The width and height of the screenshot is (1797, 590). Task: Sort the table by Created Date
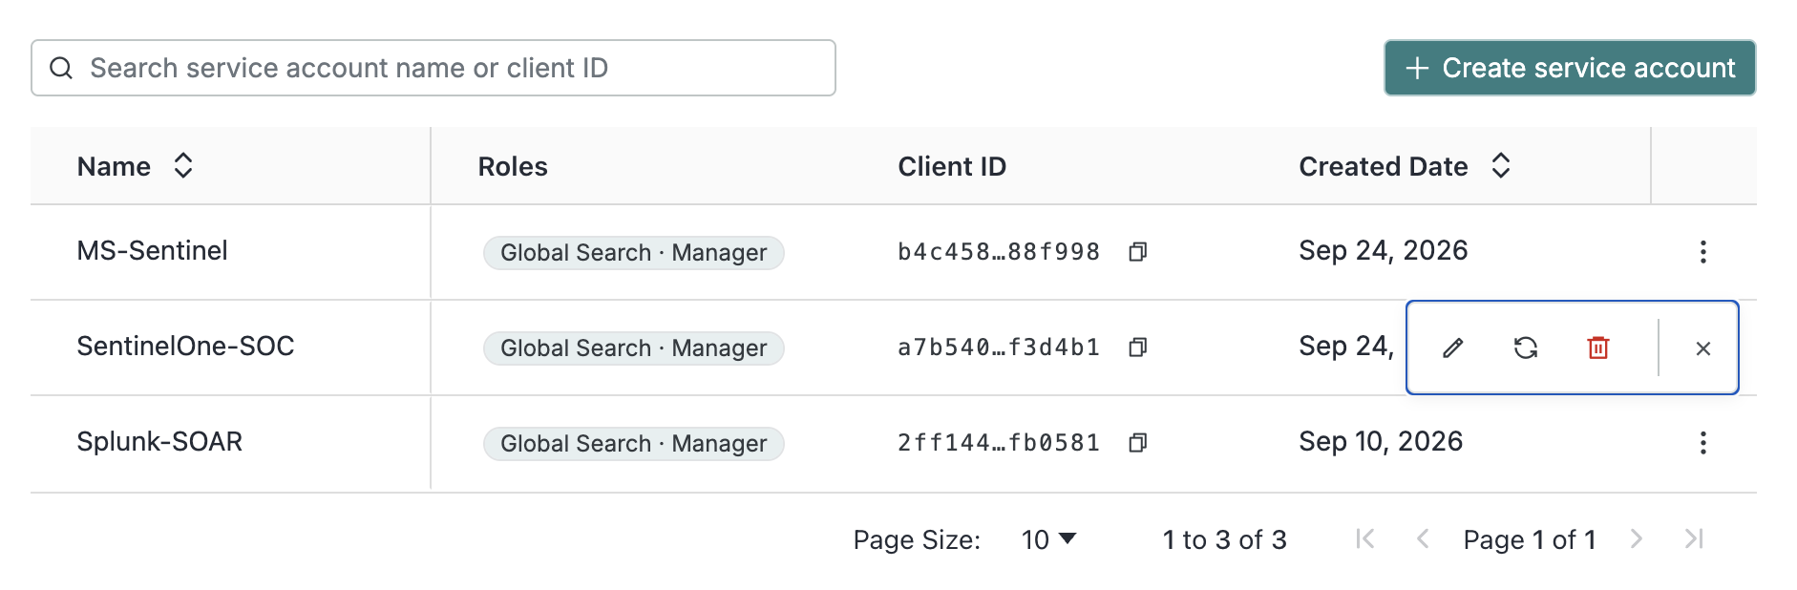click(1501, 166)
